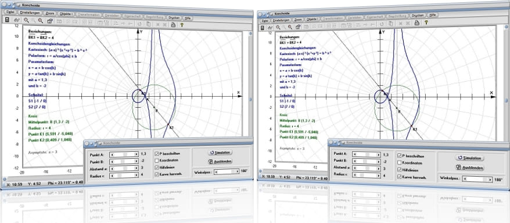
Task: Click the Ausblenden button in the left control panel
Action: click(220, 161)
